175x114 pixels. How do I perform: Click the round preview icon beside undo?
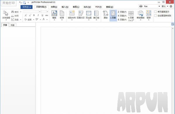point(24,3)
